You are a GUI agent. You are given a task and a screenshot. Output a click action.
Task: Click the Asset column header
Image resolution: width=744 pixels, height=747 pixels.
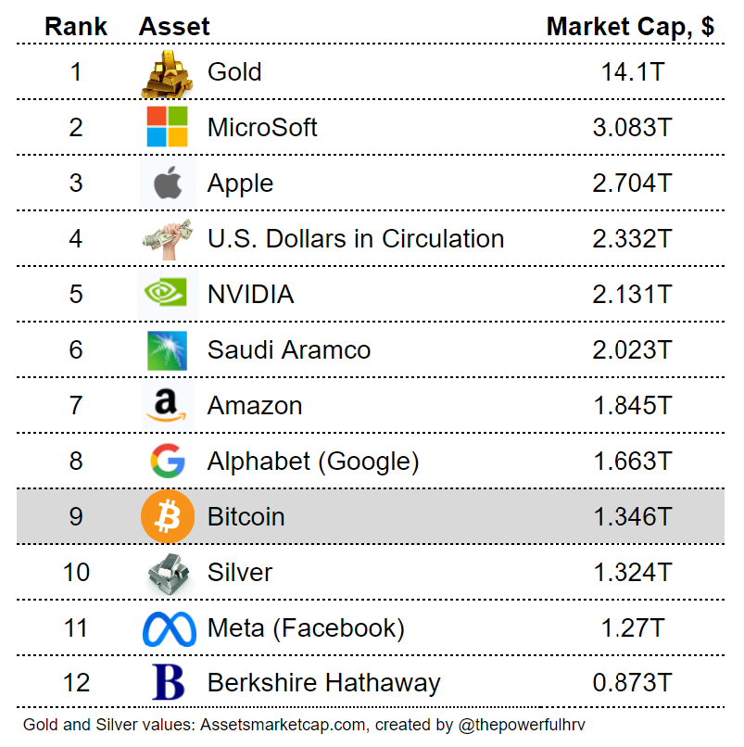click(174, 27)
